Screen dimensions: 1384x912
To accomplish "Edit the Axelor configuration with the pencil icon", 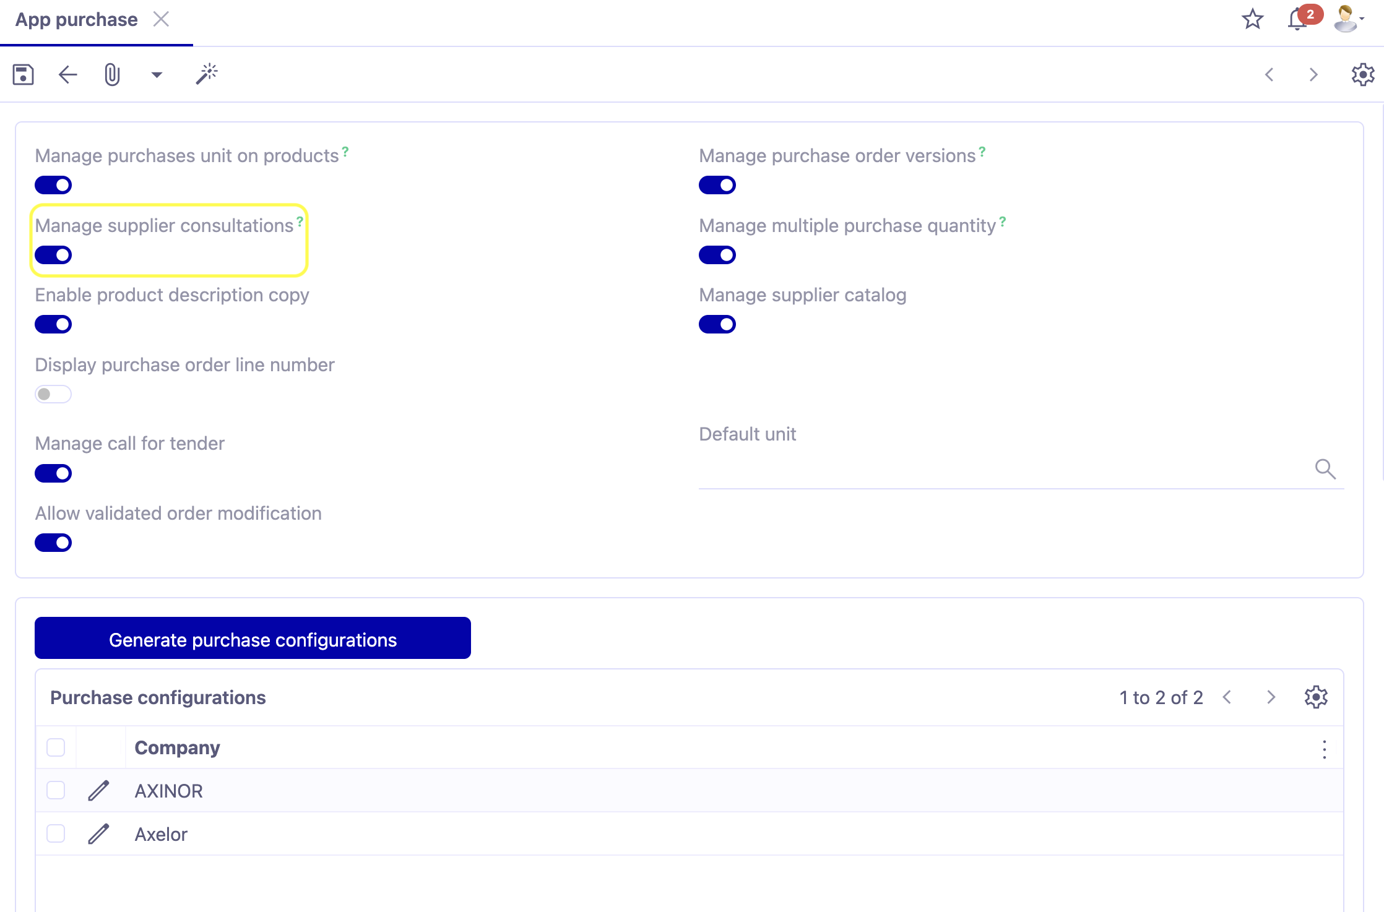I will (x=99, y=833).
